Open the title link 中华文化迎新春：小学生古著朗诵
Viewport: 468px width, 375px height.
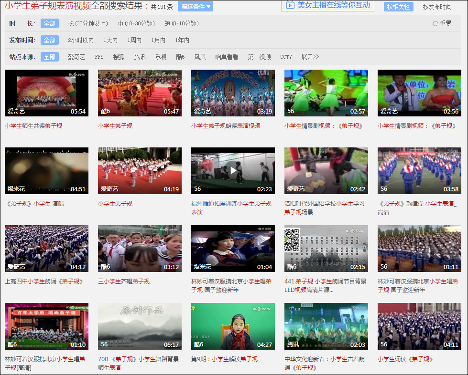click(x=325, y=364)
